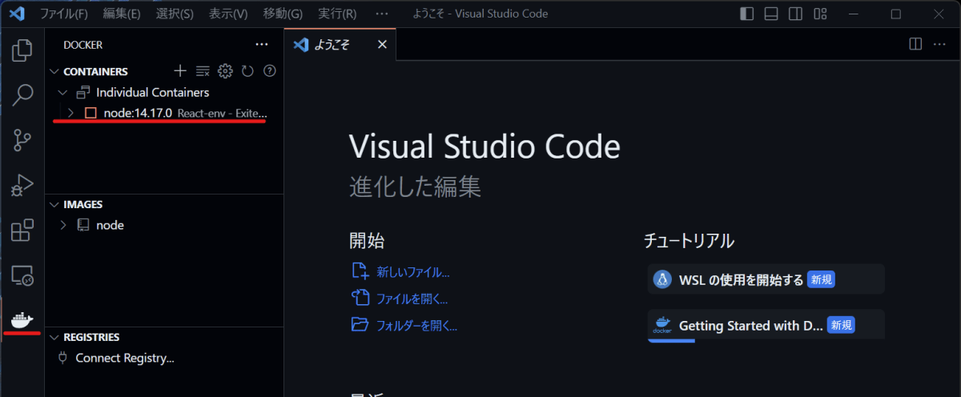Show overflow menu items in menu bar
This screenshot has height=397, width=961.
pyautogui.click(x=382, y=14)
